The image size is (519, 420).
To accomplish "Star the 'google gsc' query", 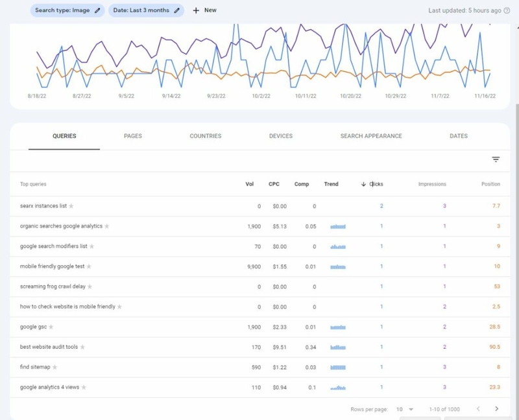I will click(51, 327).
